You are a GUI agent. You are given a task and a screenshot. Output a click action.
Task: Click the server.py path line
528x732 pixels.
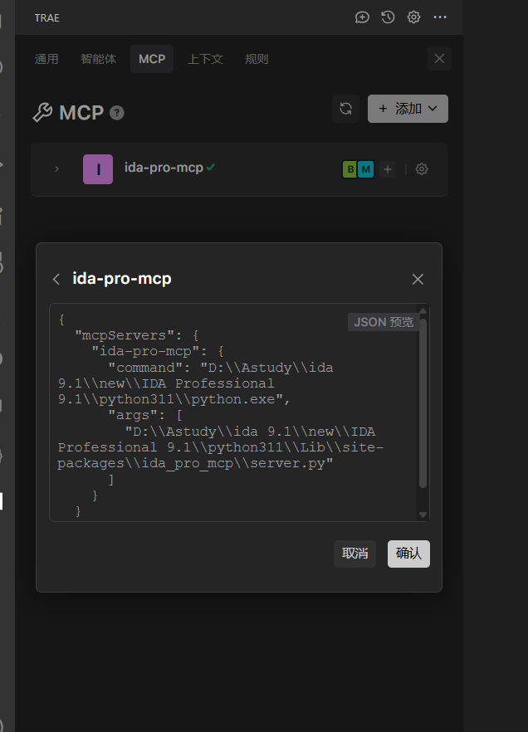coord(195,464)
